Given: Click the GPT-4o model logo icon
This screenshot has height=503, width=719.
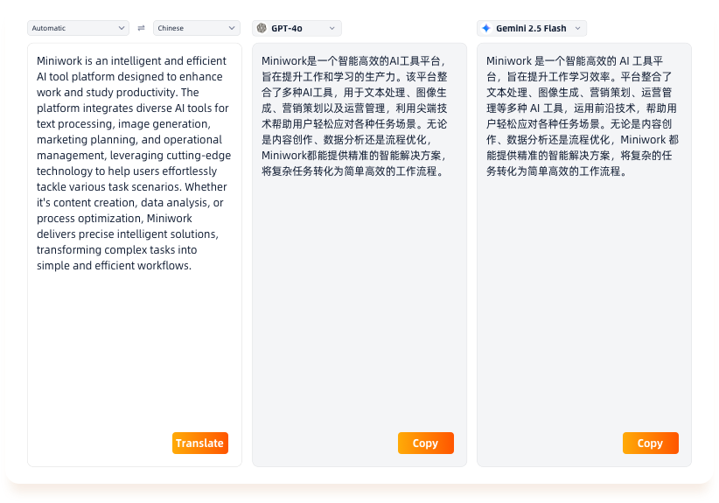Looking at the screenshot, I should click(262, 28).
